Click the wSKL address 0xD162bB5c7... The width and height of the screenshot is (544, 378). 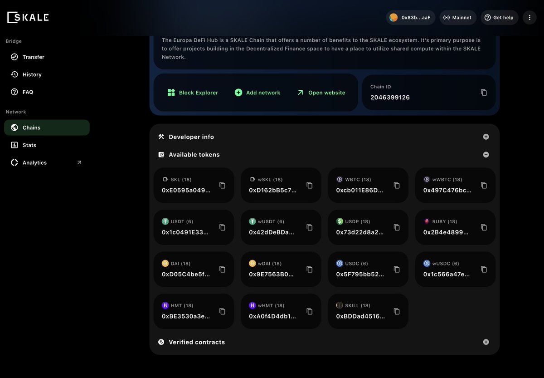click(x=273, y=190)
